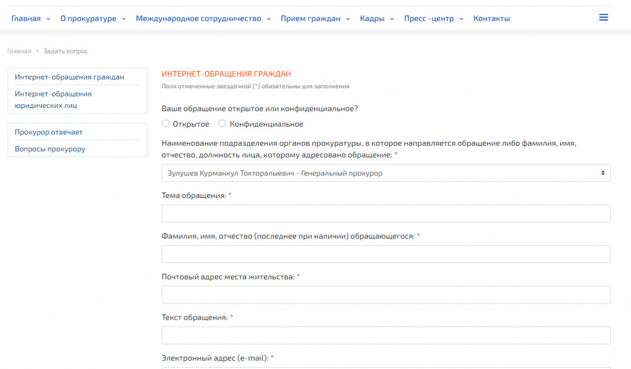The height and width of the screenshot is (369, 631).
Task: Open the hamburger menu icon
Action: [x=604, y=17]
